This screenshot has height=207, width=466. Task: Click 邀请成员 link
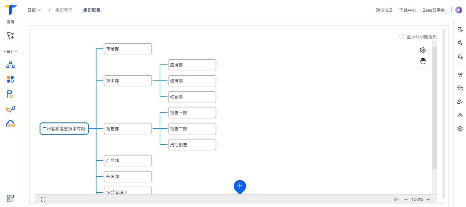tap(384, 10)
